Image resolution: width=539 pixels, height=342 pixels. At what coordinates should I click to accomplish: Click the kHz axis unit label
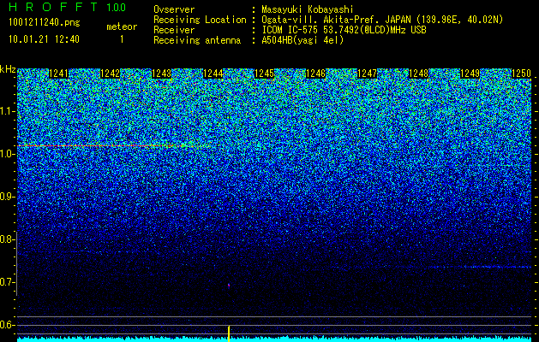tap(8, 69)
